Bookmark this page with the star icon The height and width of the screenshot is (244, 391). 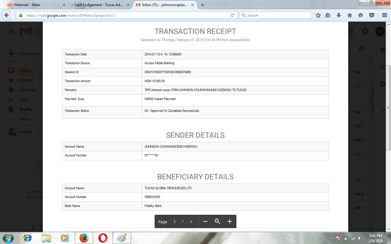[x=318, y=15]
